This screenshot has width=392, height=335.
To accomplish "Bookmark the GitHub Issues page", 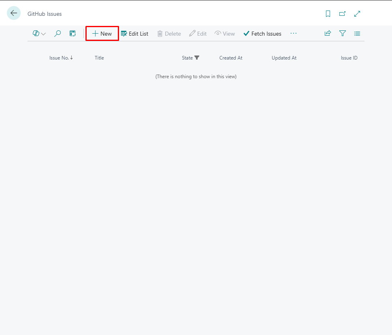I will pyautogui.click(x=328, y=13).
